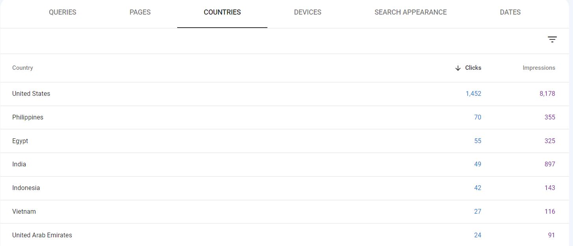The image size is (573, 246).
Task: Select the United States row
Action: point(286,94)
